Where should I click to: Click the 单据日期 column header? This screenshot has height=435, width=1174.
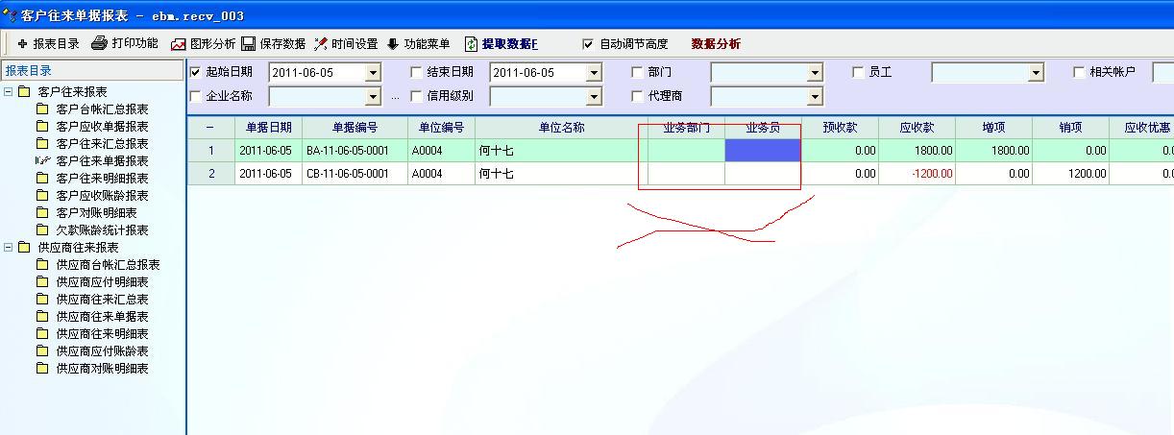268,128
